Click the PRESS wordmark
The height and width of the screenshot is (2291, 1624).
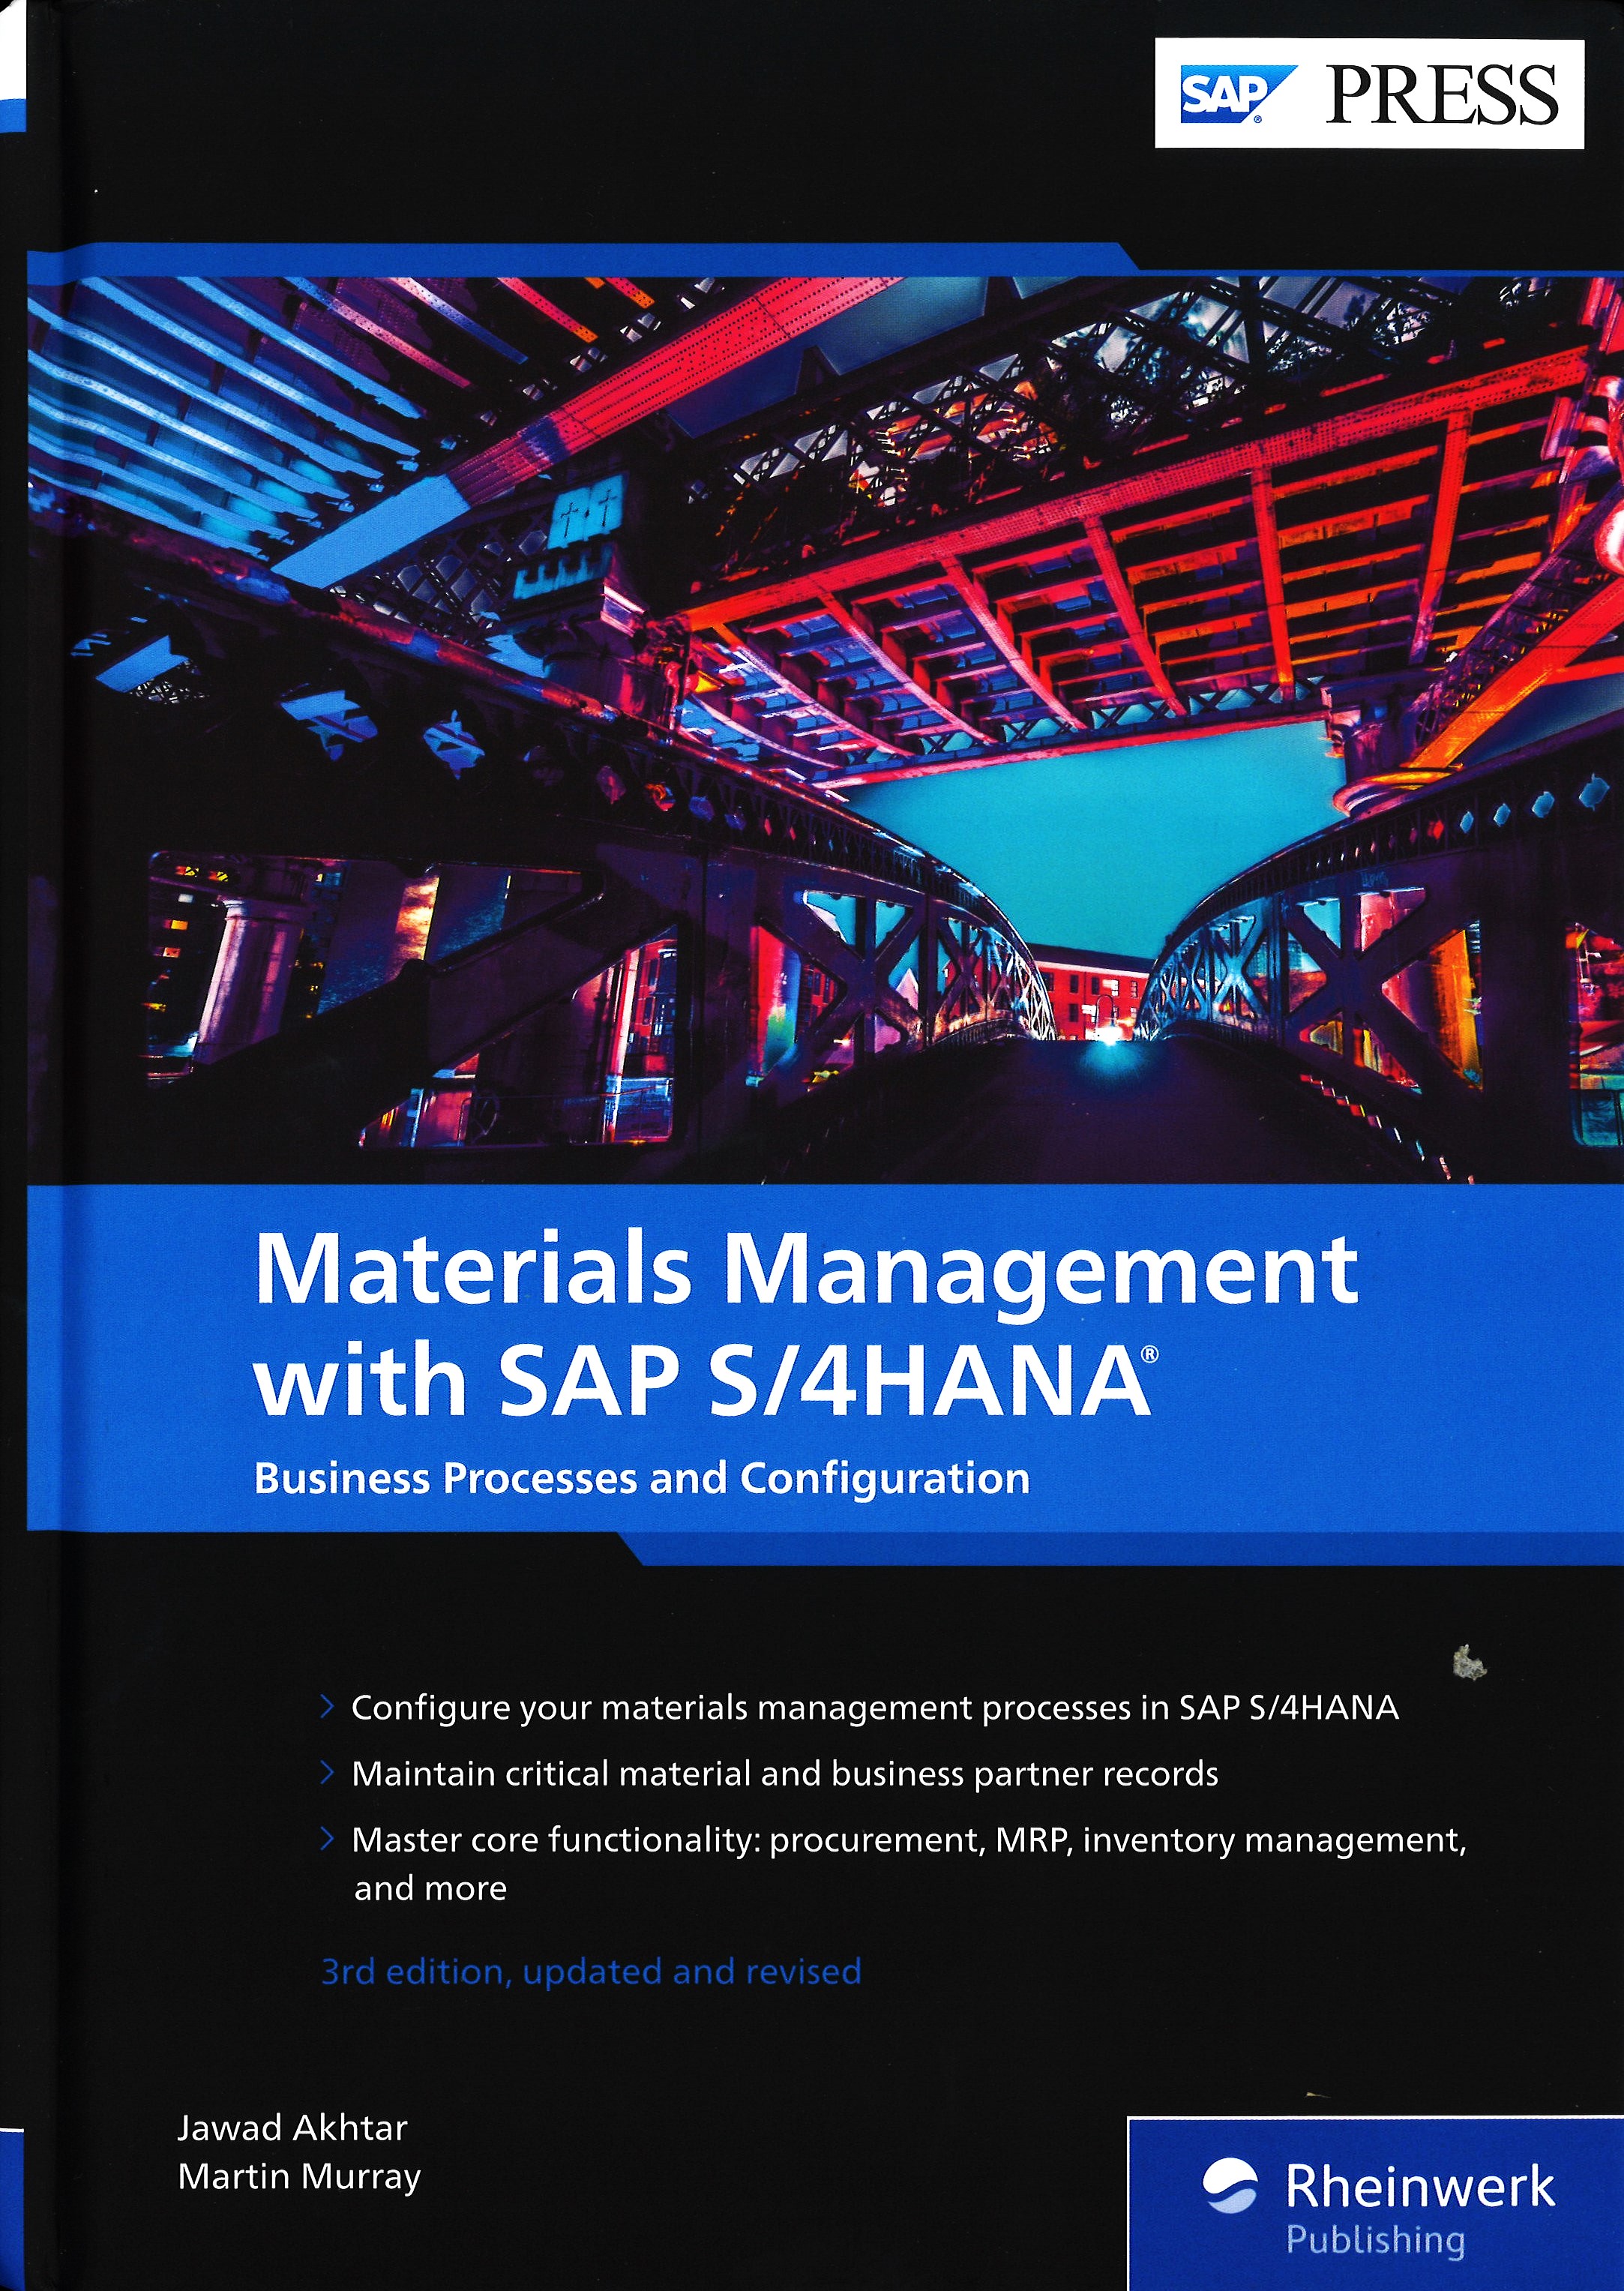click(x=1441, y=96)
